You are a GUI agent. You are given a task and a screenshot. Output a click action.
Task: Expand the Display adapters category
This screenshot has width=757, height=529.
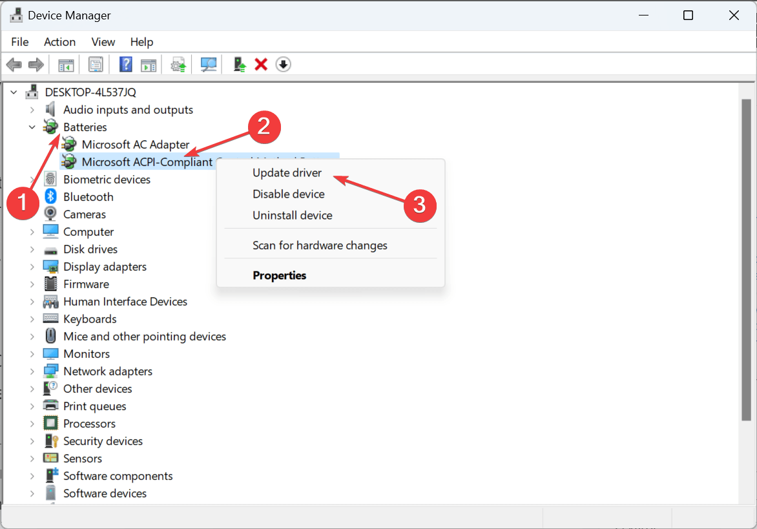[x=32, y=266]
